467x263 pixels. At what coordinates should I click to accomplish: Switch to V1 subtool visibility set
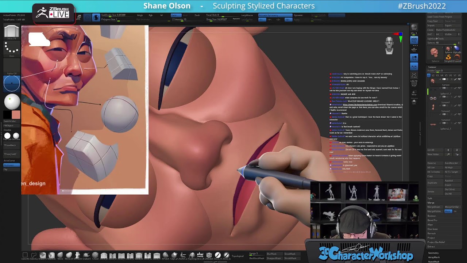click(429, 75)
